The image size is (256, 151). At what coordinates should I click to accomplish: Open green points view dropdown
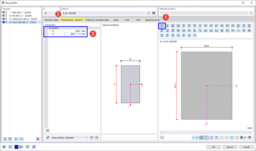(197, 138)
